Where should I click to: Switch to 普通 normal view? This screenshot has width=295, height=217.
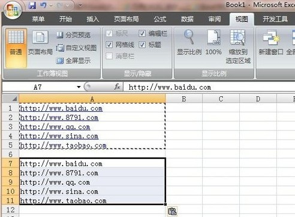coord(16,48)
